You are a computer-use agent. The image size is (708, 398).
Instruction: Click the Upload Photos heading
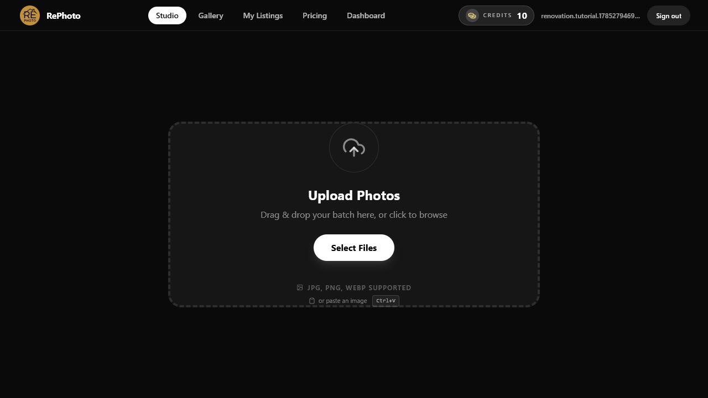click(354, 196)
